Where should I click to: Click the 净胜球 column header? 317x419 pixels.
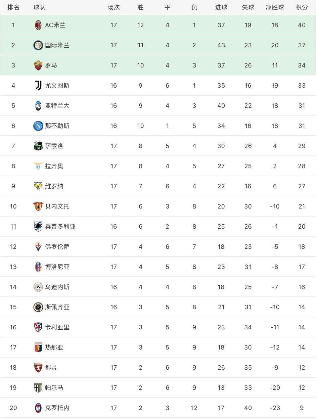pyautogui.click(x=275, y=7)
